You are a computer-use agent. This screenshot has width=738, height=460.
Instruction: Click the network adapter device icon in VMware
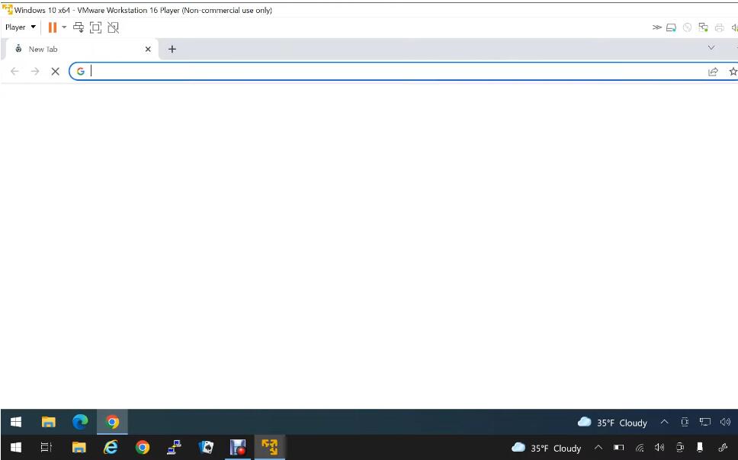tap(703, 27)
